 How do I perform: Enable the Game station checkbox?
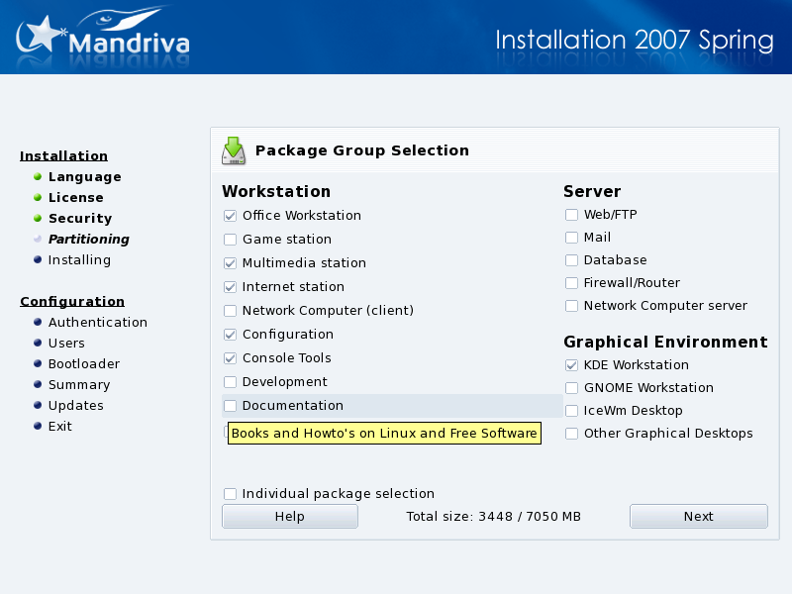[231, 240]
